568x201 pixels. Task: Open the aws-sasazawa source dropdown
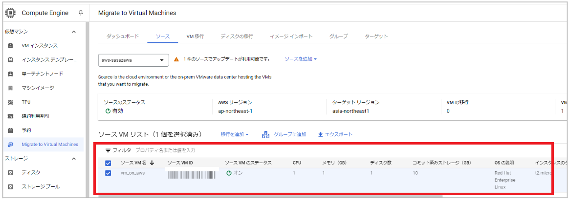click(x=133, y=60)
